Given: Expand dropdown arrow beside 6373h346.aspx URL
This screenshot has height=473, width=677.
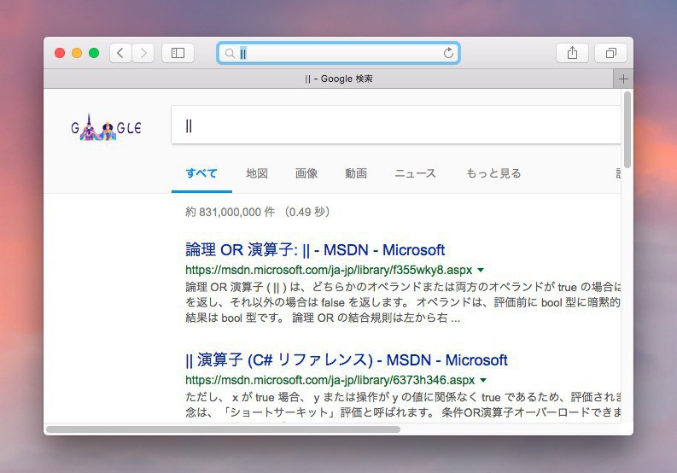Looking at the screenshot, I should [x=483, y=381].
